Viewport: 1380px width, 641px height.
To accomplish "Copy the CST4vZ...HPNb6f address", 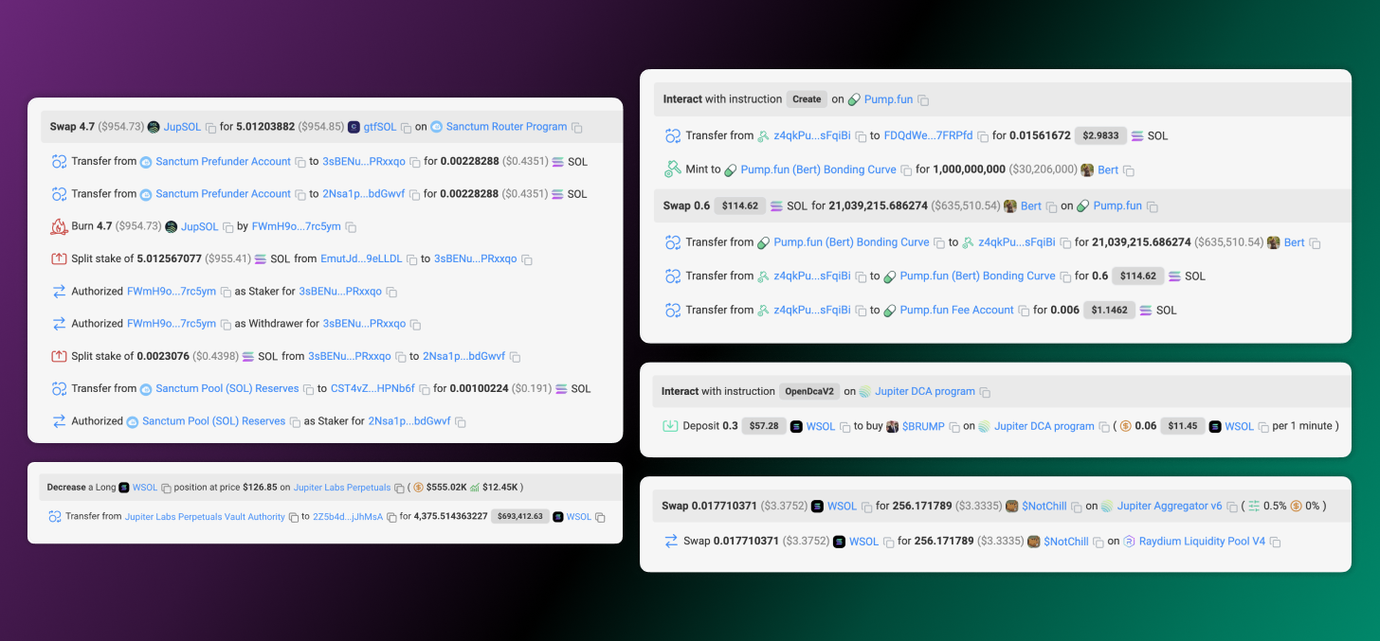I will coord(426,389).
